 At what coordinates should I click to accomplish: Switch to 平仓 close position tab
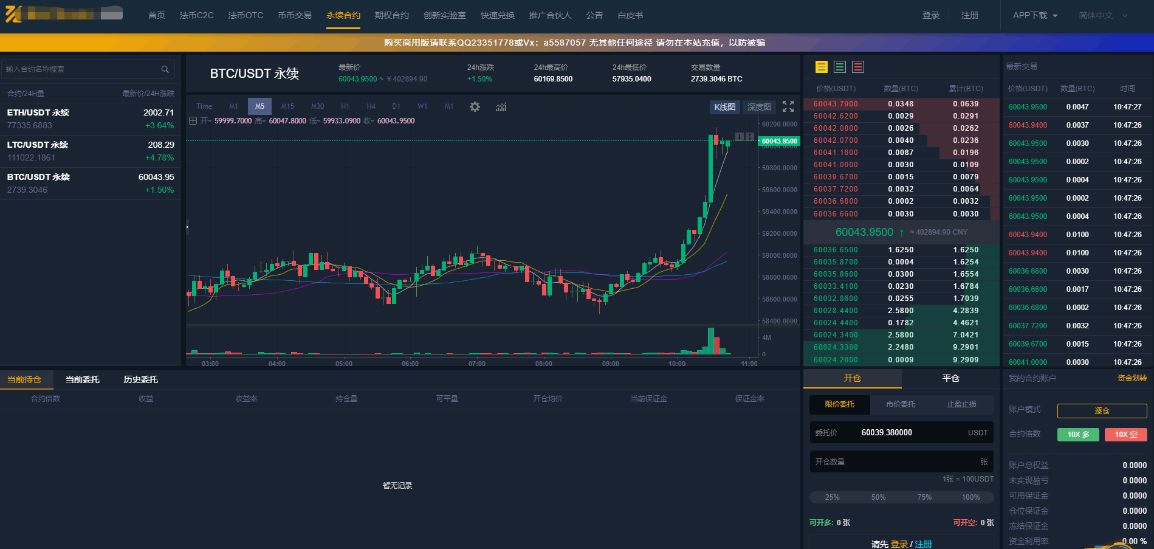click(950, 378)
